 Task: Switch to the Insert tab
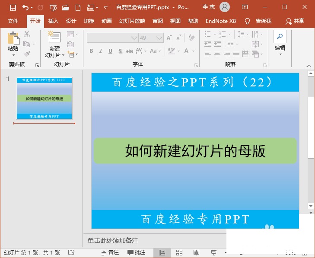point(53,21)
